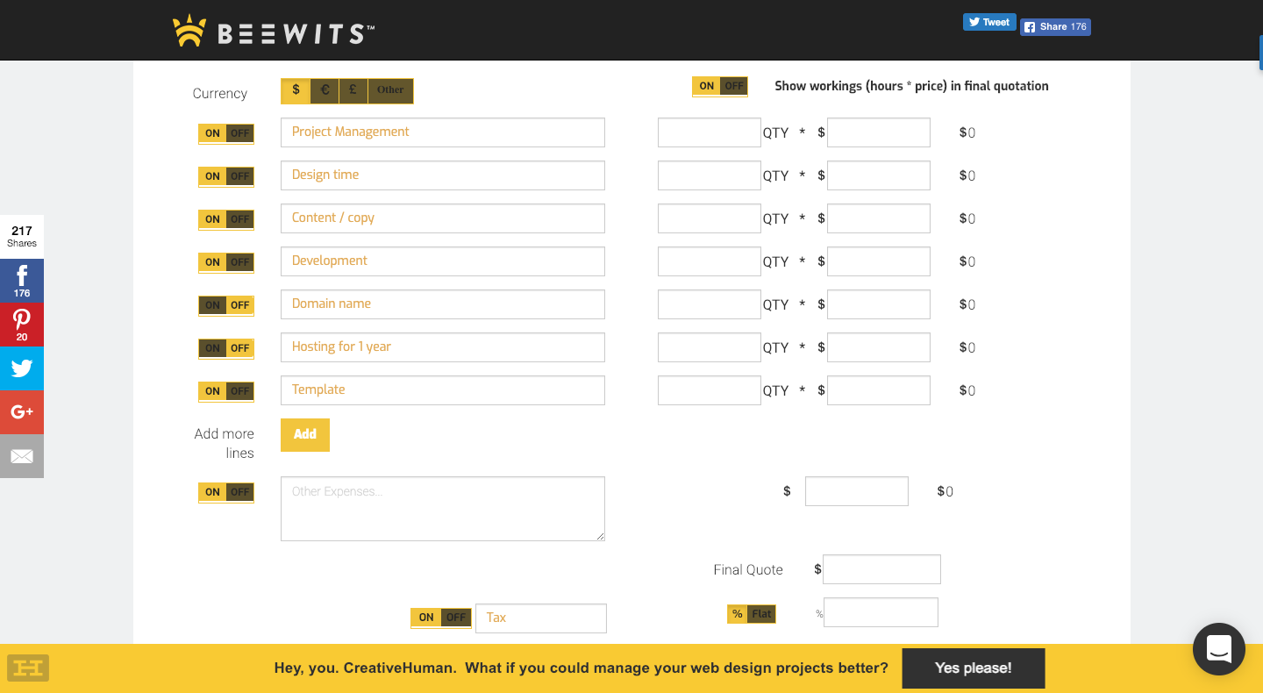Image resolution: width=1263 pixels, height=693 pixels.
Task: Pin page using Pinterest sidebar icon
Action: [x=22, y=325]
